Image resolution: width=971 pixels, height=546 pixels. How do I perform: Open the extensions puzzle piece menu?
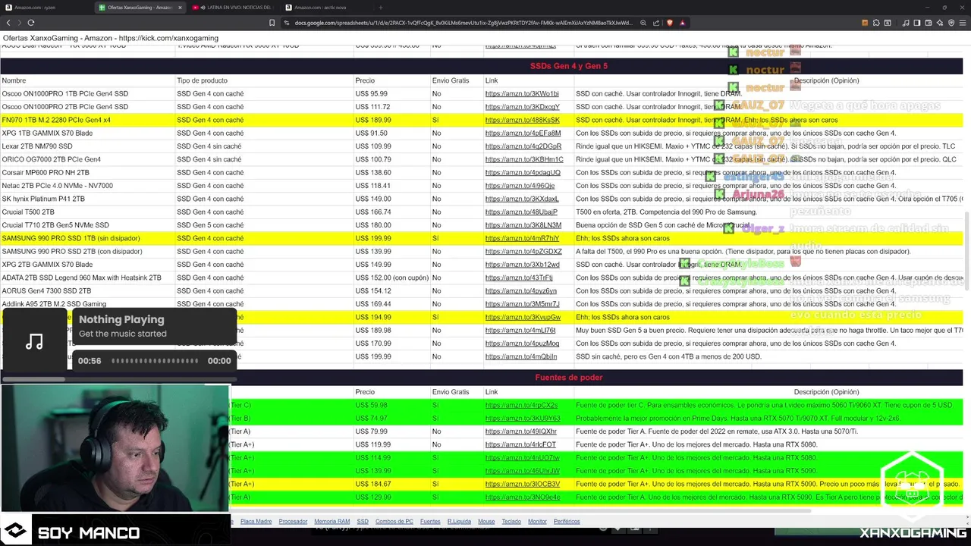pyautogui.click(x=878, y=23)
